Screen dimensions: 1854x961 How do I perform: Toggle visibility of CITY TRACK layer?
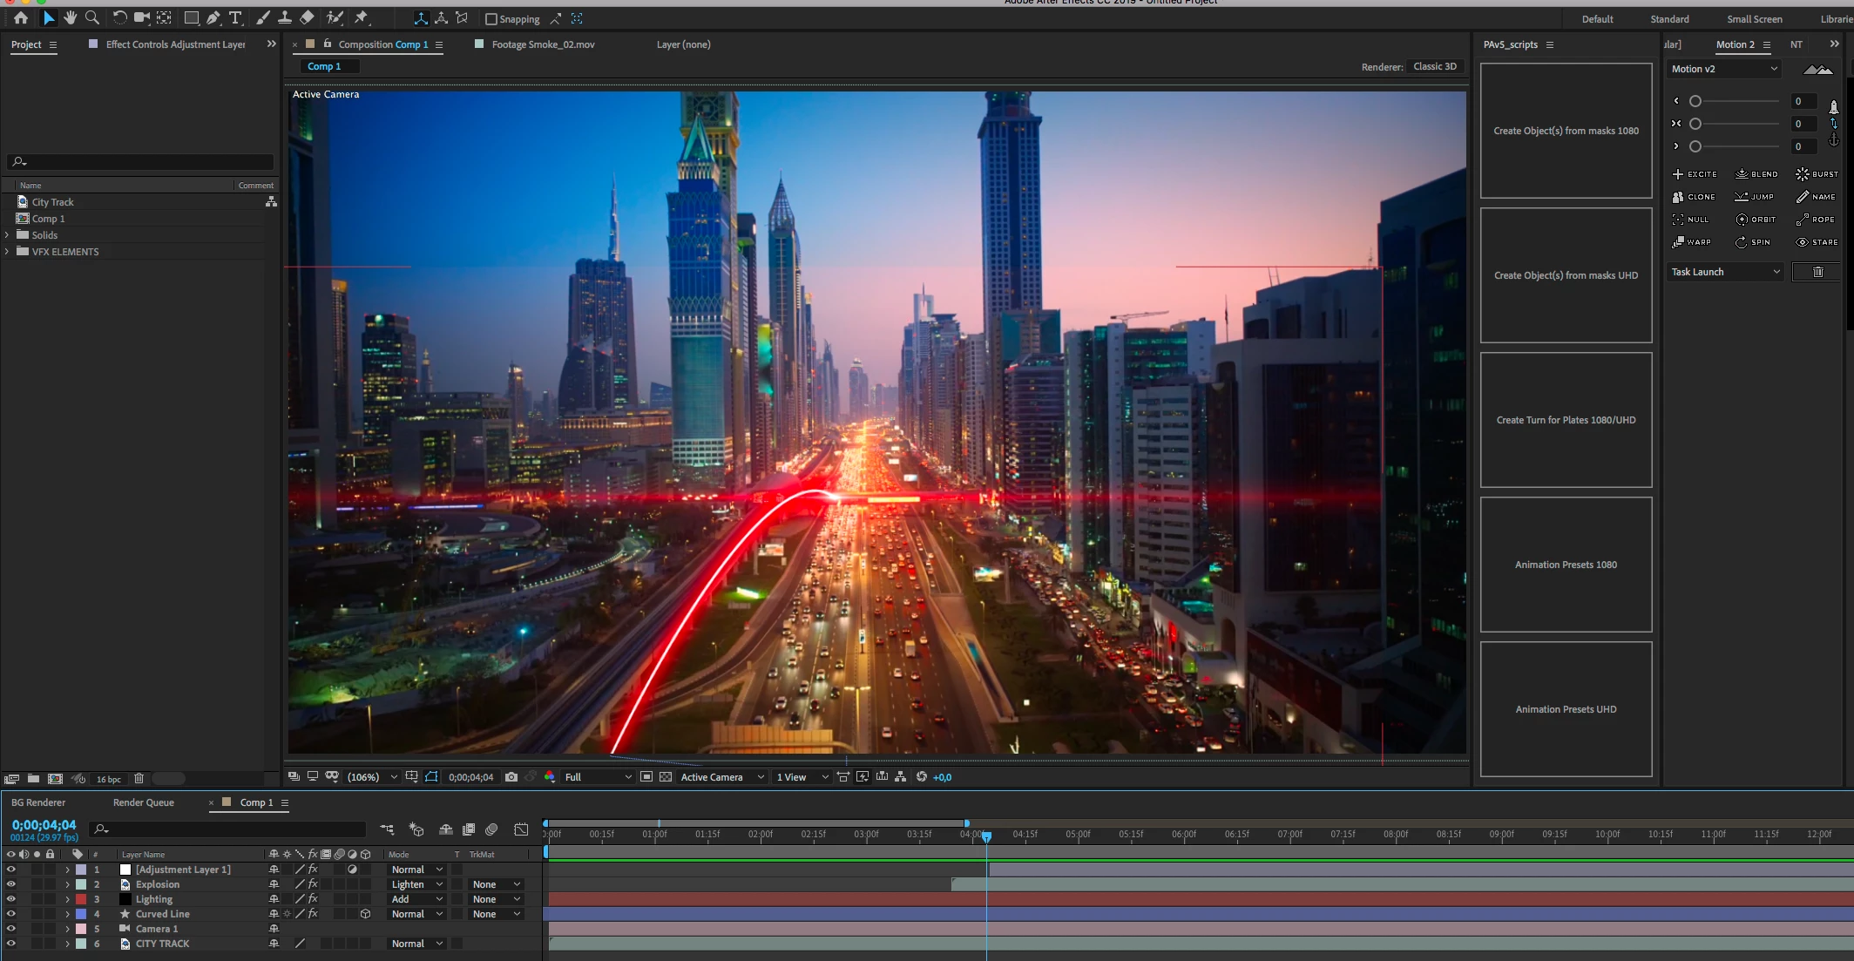pos(11,944)
